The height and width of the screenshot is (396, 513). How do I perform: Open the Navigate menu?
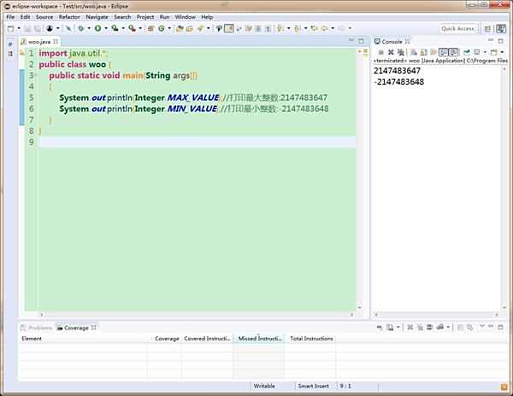97,17
